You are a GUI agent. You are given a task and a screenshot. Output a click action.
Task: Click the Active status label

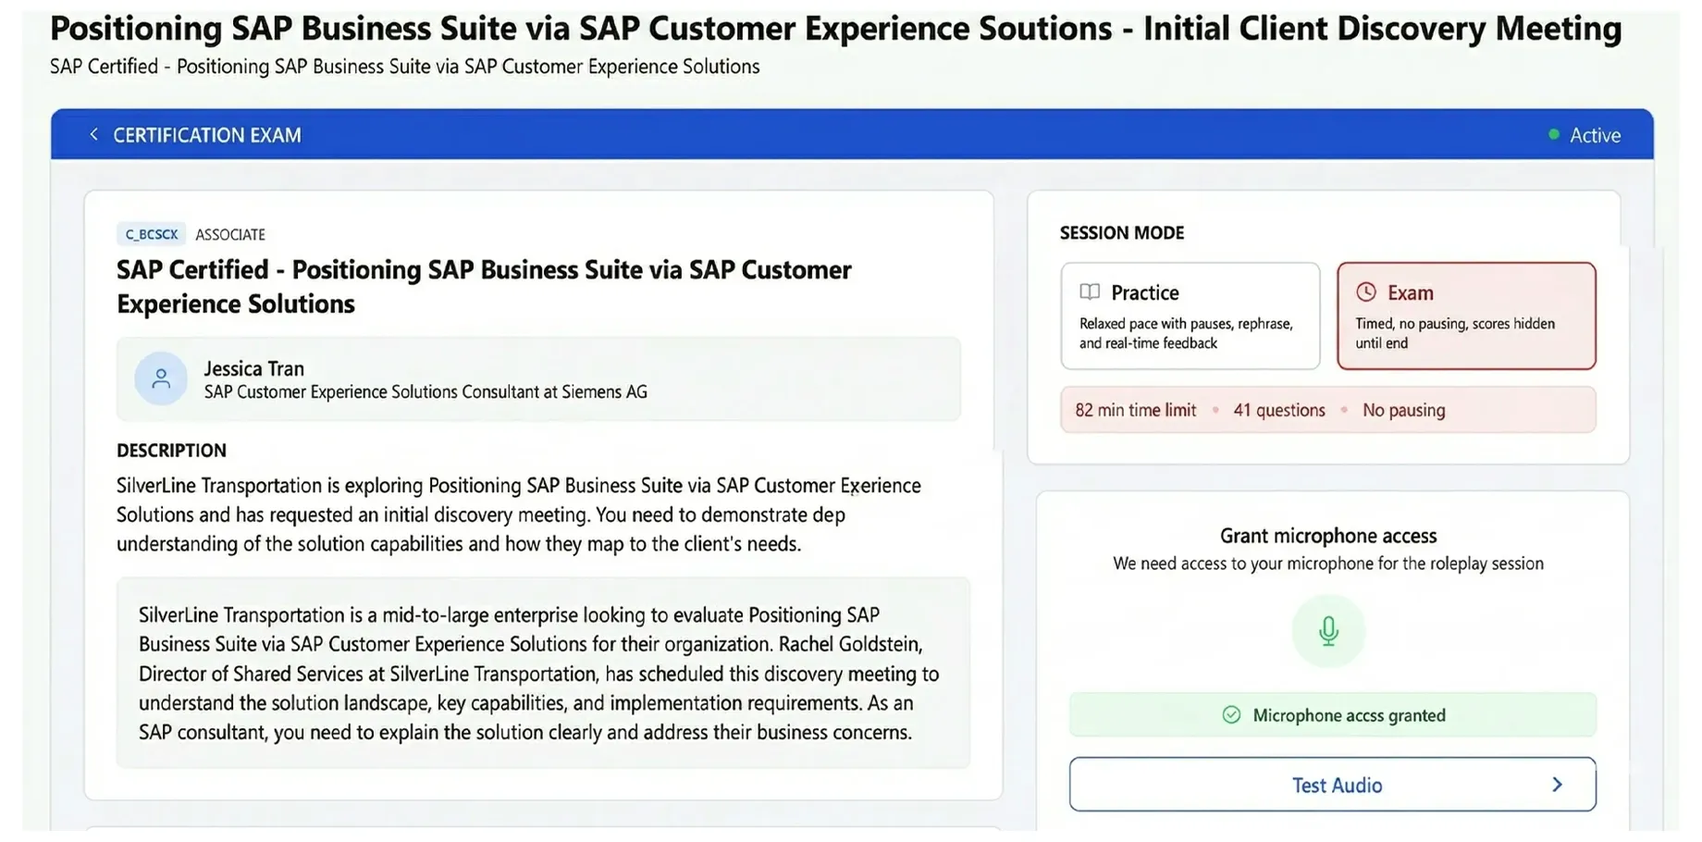[1595, 135]
